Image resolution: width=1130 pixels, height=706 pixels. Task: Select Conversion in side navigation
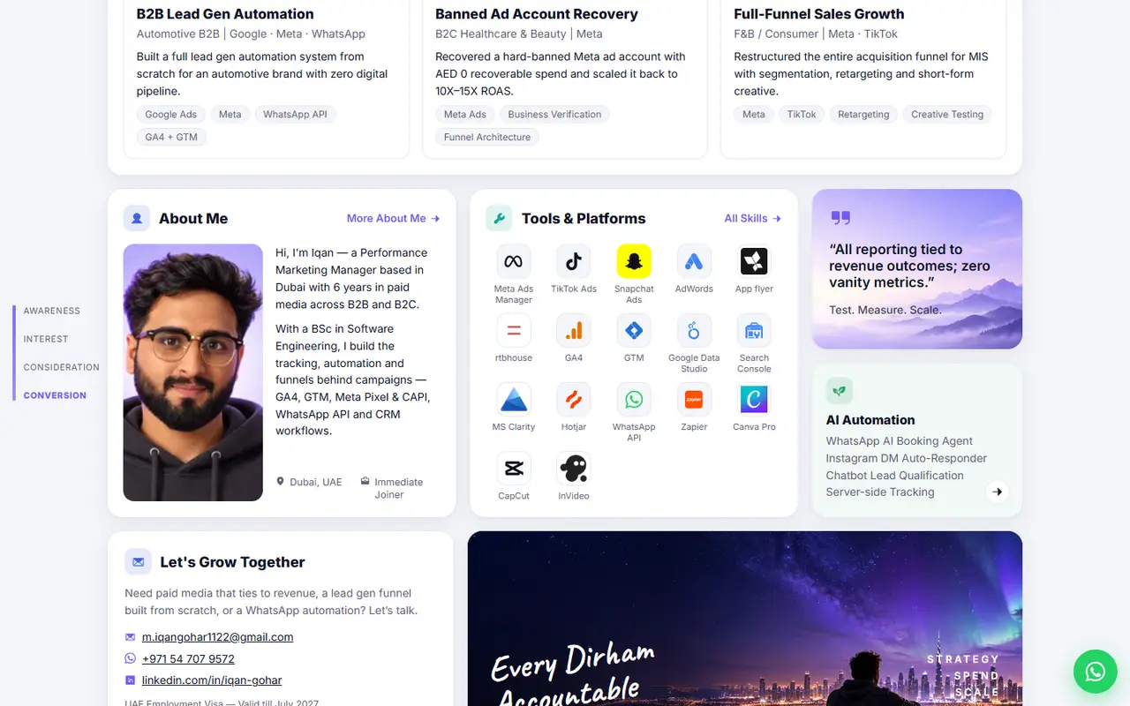point(55,395)
